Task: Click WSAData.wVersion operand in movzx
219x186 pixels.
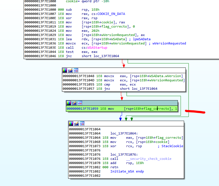Action: [x=166, y=76]
